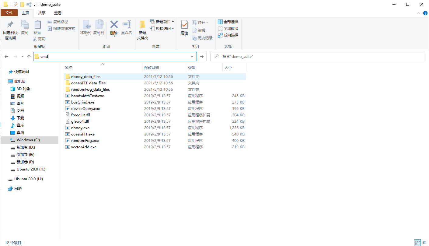Open Downloads (下载) in sidebar
This screenshot has width=429, height=246.
click(20, 118)
